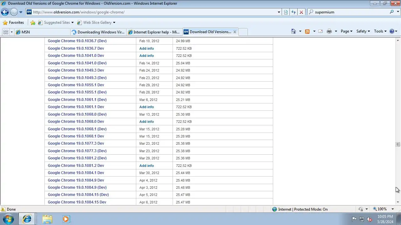Screen dimensions: 401x225
Task: Open Google Chrome 19.0.1041.0 Dev link
Action: point(76,56)
